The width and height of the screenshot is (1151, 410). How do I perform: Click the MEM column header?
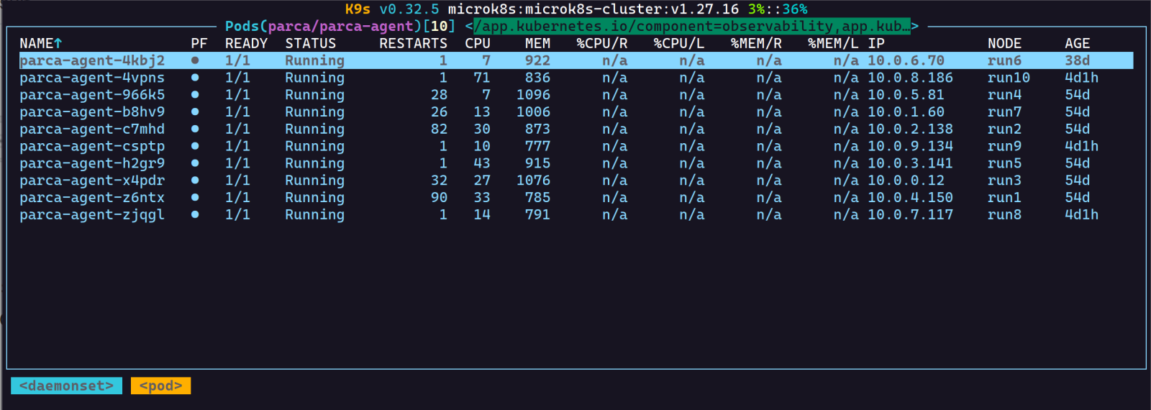pyautogui.click(x=537, y=43)
